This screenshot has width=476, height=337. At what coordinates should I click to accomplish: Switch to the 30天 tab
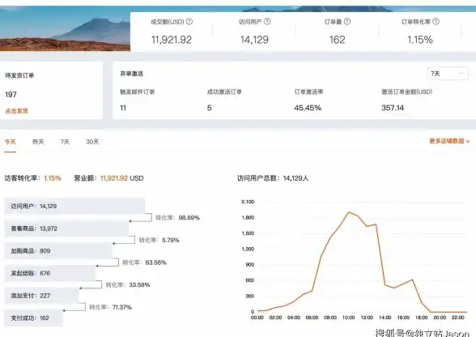coord(92,142)
